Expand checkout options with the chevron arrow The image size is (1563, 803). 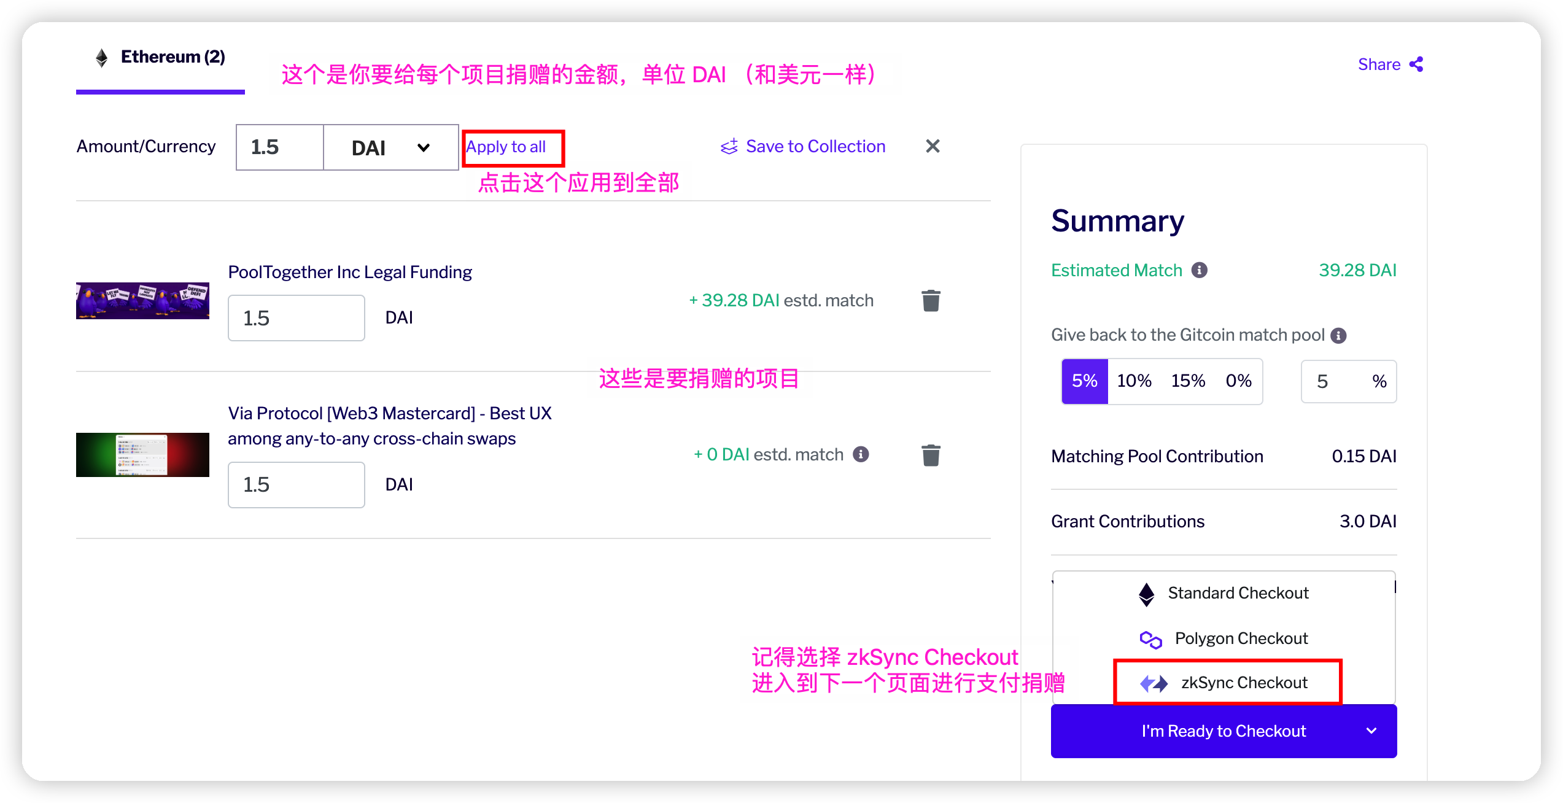(x=1371, y=731)
